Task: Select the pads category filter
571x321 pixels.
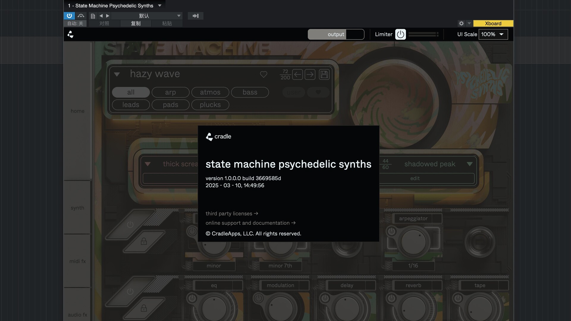Action: click(170, 105)
